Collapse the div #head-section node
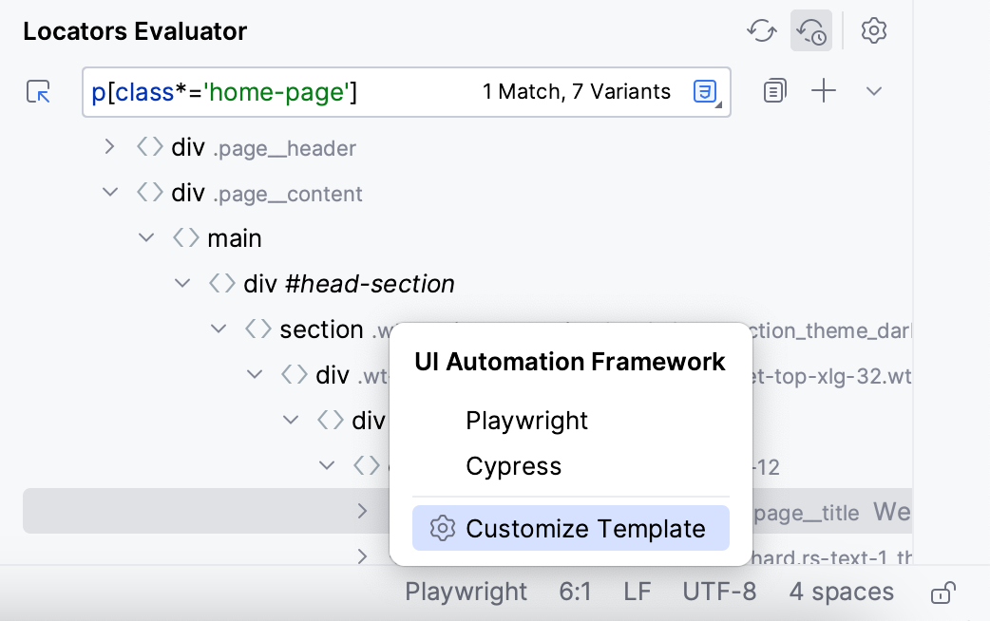Image resolution: width=990 pixels, height=621 pixels. coord(182,283)
